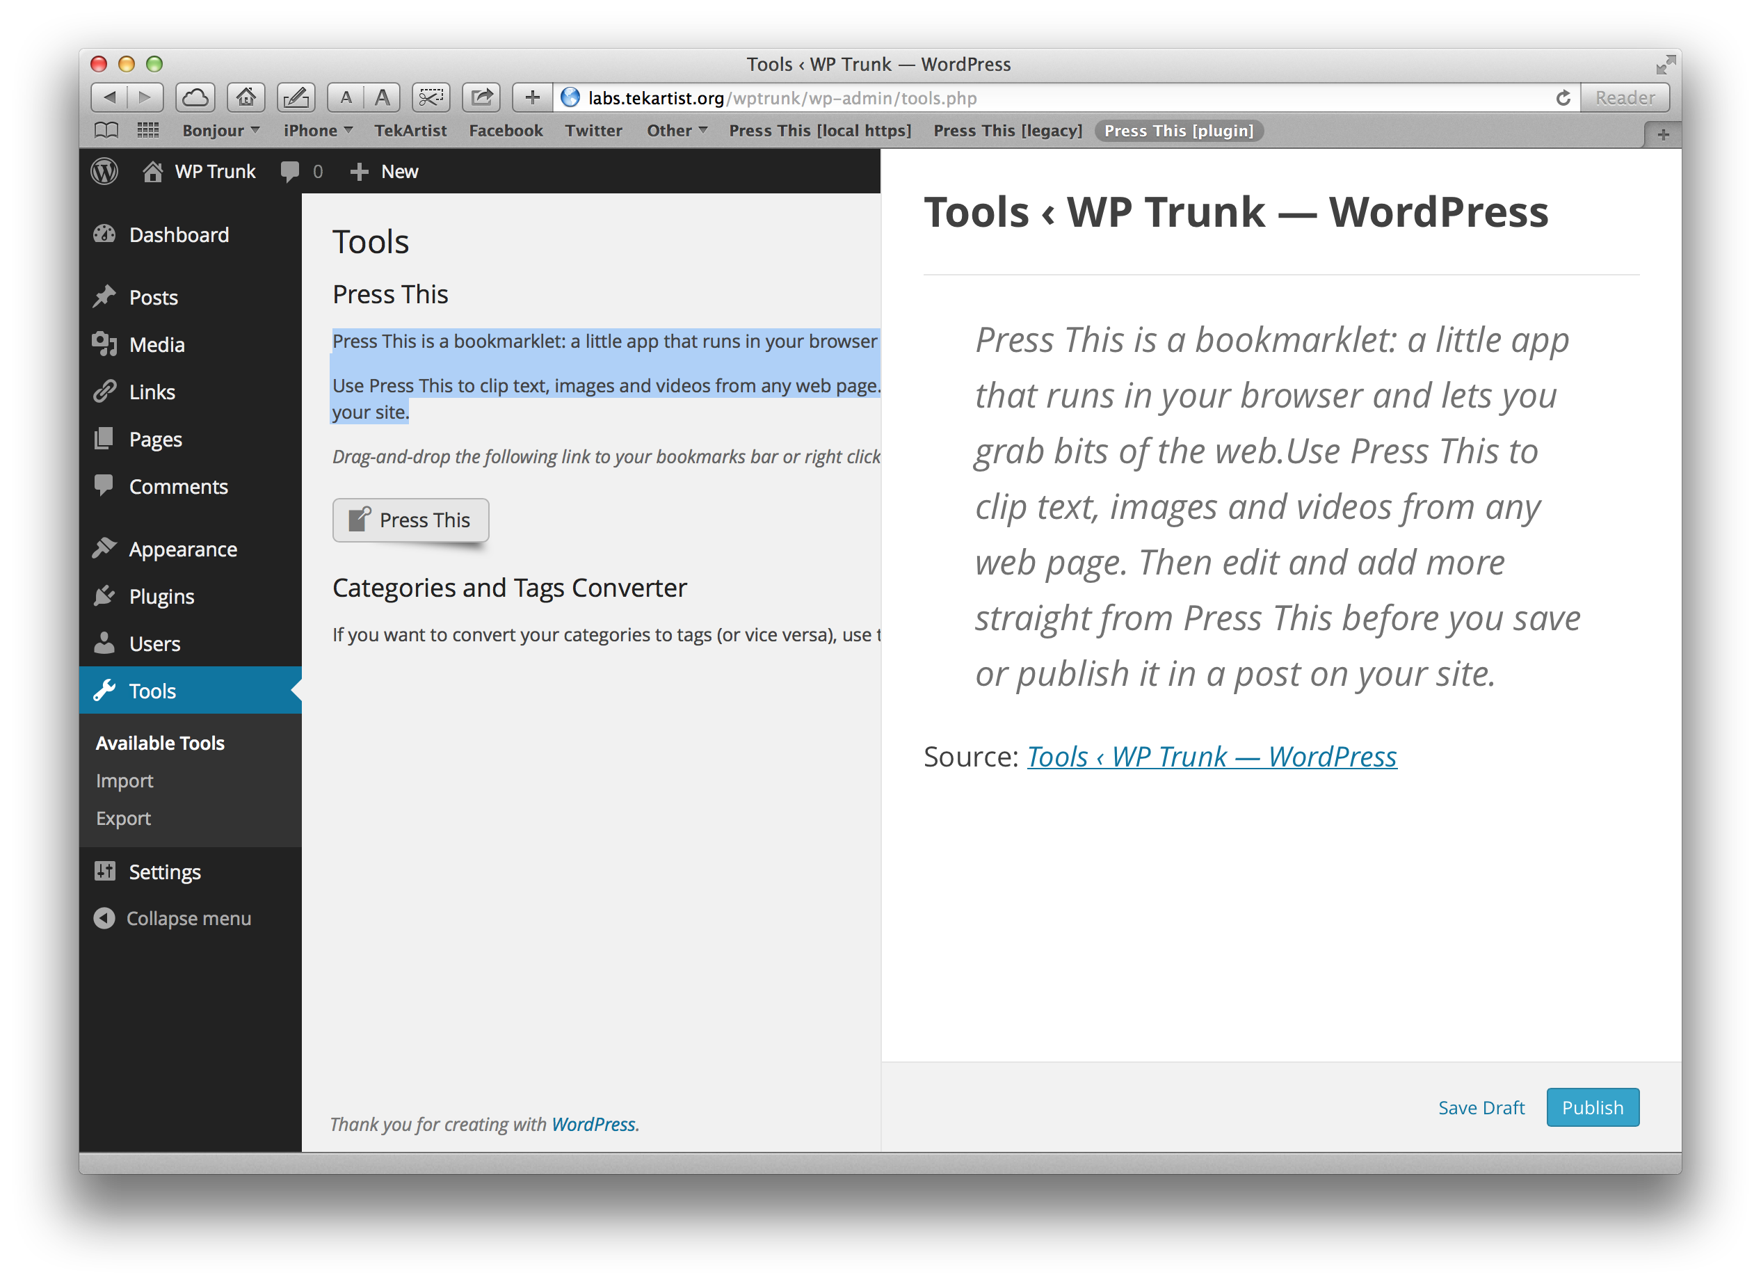Click the WordPress dashboard home icon
This screenshot has height=1284, width=1761.
pos(154,171)
